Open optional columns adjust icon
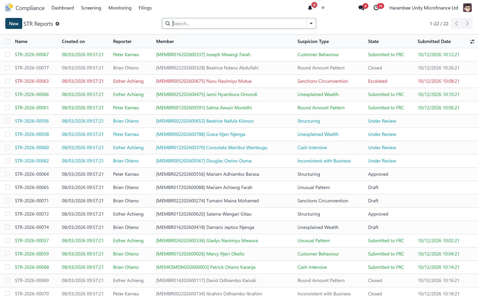 pos(472,42)
